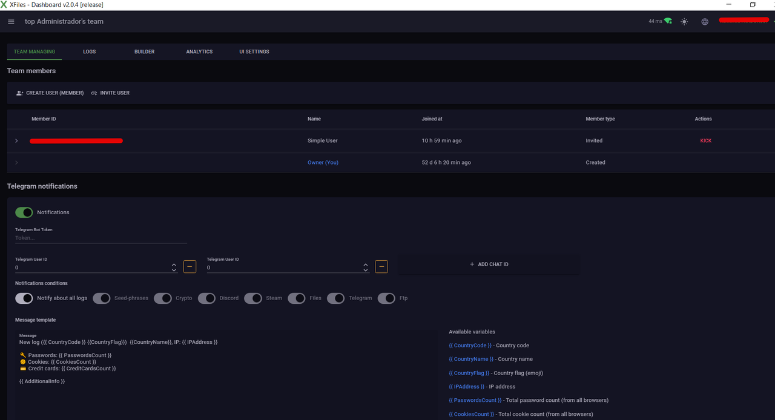Click the green connection ping indicator
This screenshot has width=775, height=420.
[667, 21]
